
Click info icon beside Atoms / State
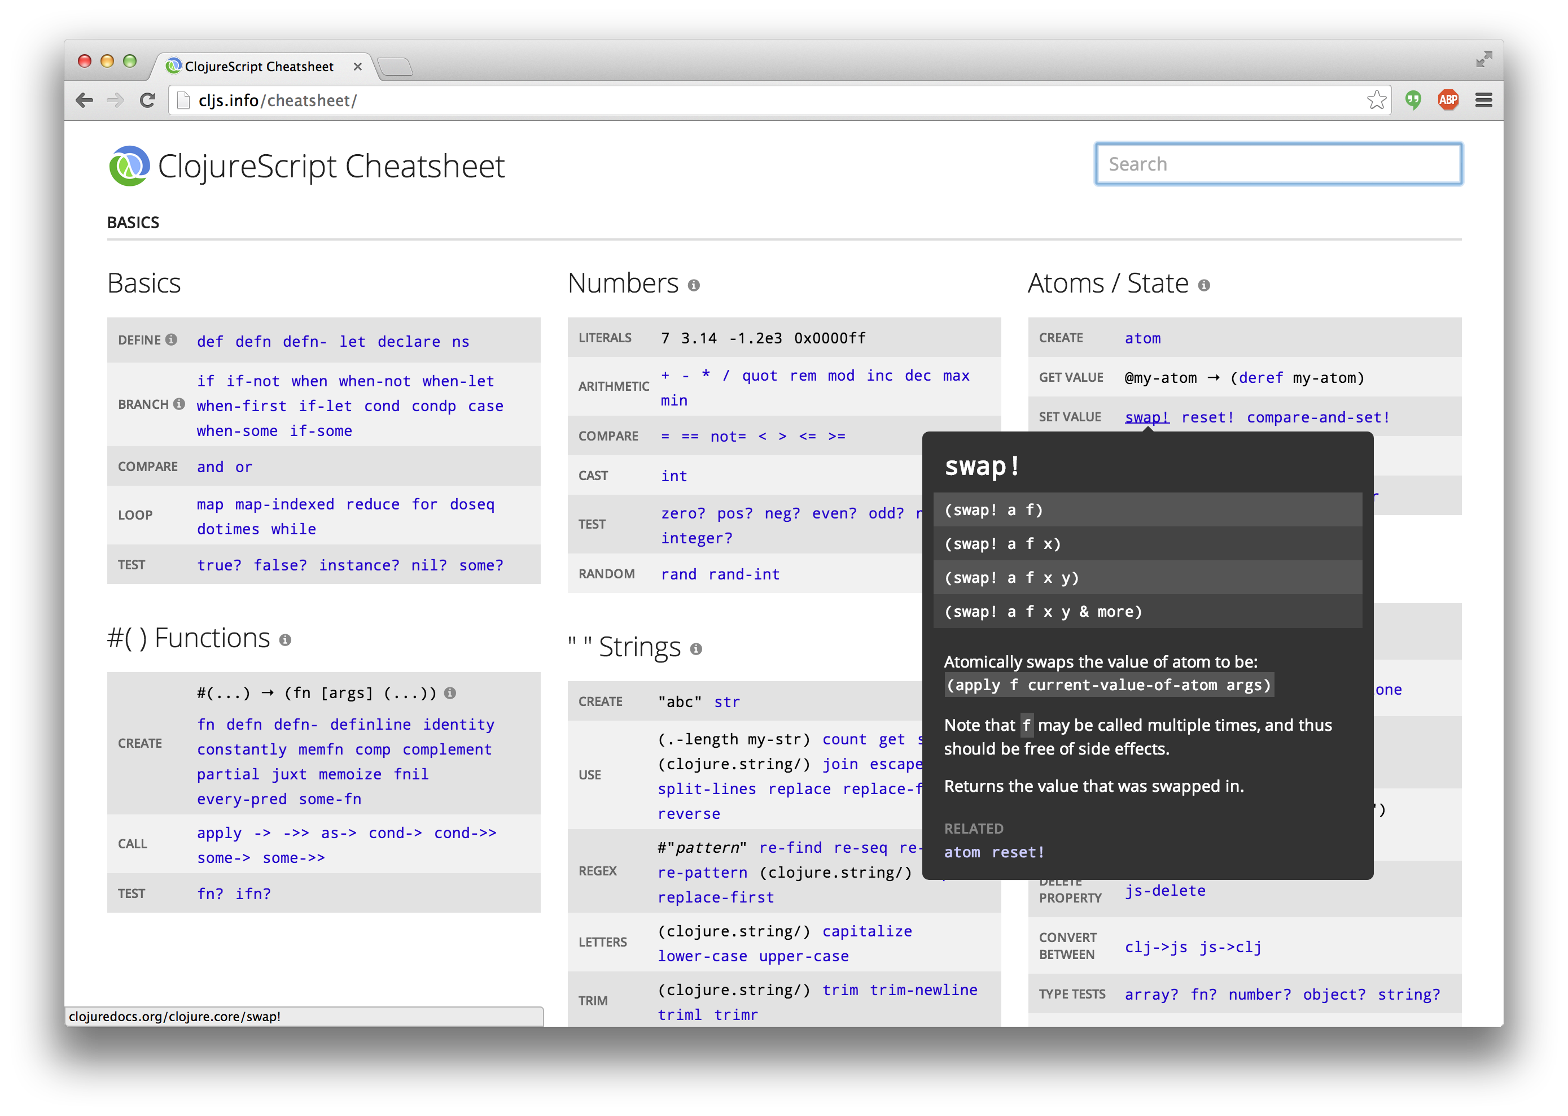click(1203, 285)
